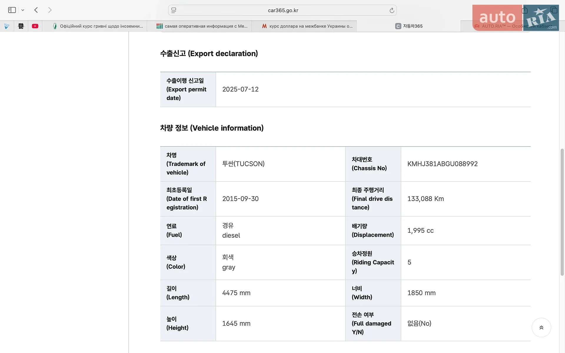Image resolution: width=565 pixels, height=353 pixels.
Task: Click the scroll-to-top double chevron button
Action: tap(541, 327)
